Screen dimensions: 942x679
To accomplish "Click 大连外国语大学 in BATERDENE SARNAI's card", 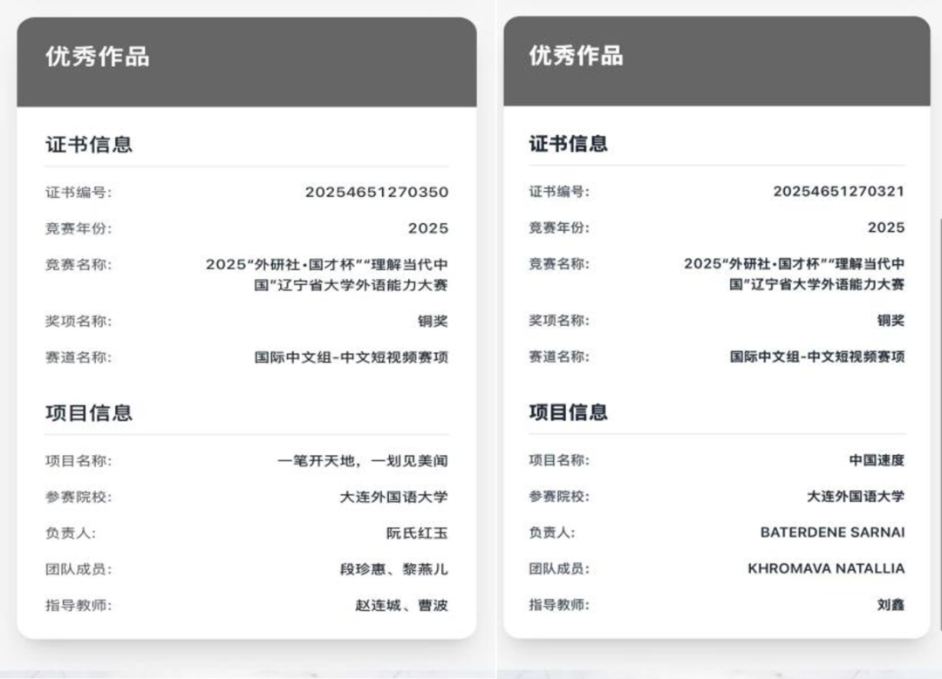I will [855, 497].
